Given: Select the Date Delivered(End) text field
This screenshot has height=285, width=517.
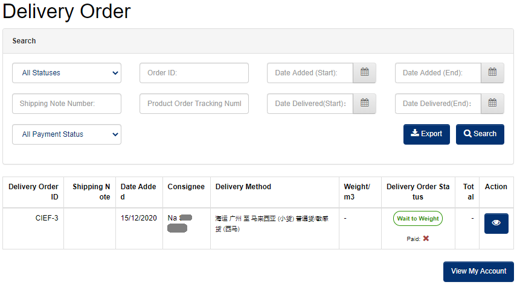Looking at the screenshot, I should (438, 104).
